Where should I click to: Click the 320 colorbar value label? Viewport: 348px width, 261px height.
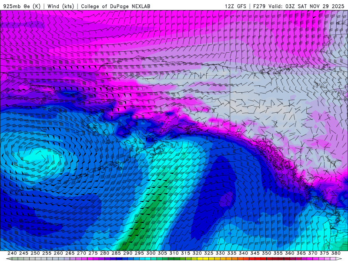click(197, 253)
